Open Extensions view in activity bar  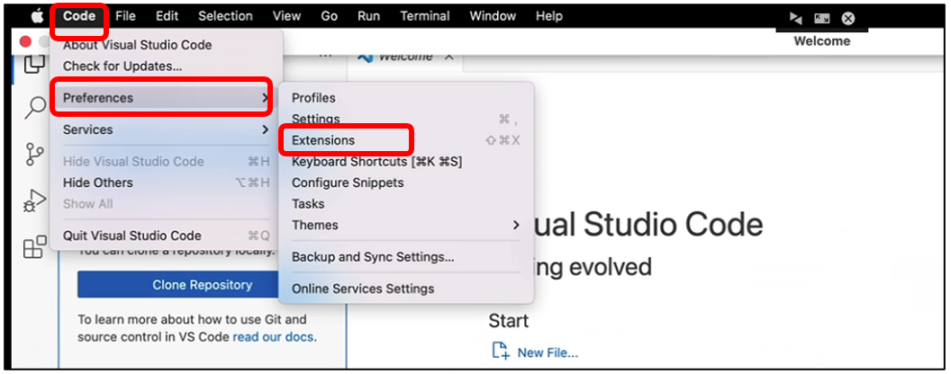click(x=34, y=247)
